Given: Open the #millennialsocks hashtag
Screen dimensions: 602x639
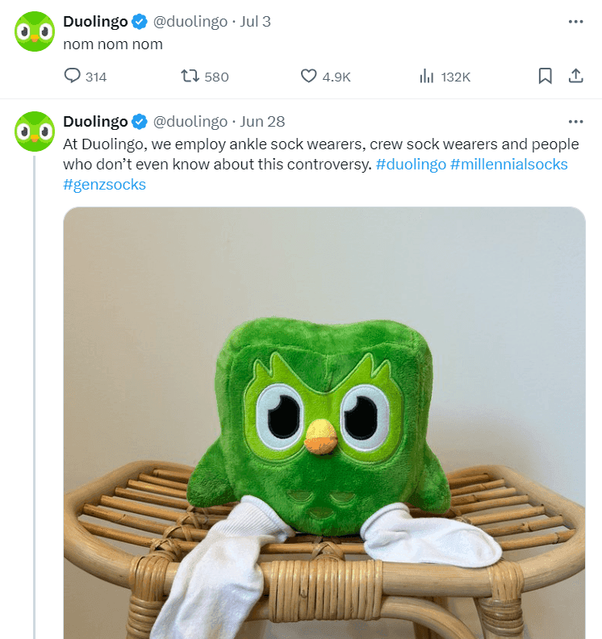Looking at the screenshot, I should tap(508, 165).
